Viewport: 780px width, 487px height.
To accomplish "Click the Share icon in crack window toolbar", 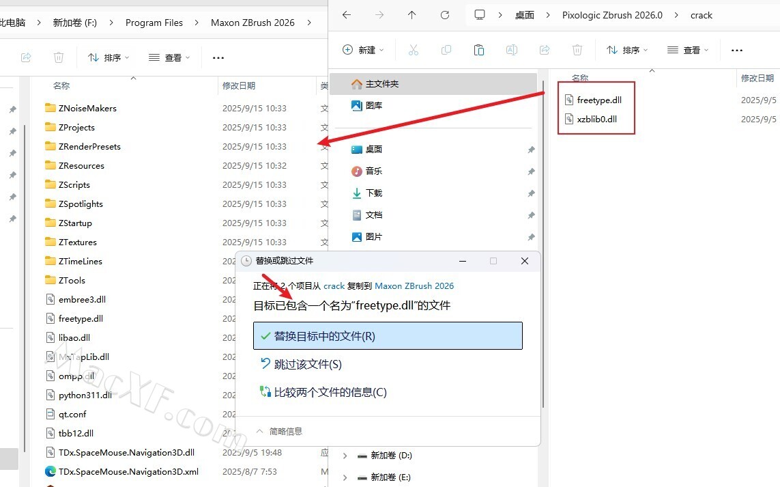I will (x=544, y=50).
